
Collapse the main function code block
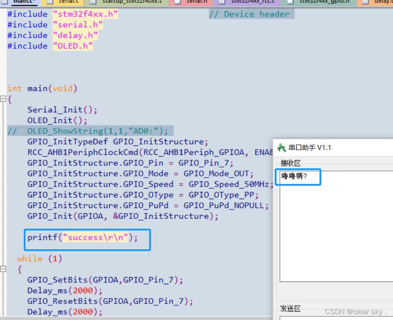click(x=3, y=99)
